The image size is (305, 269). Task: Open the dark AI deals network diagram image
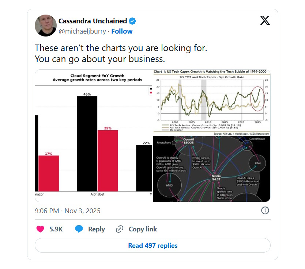(211, 169)
